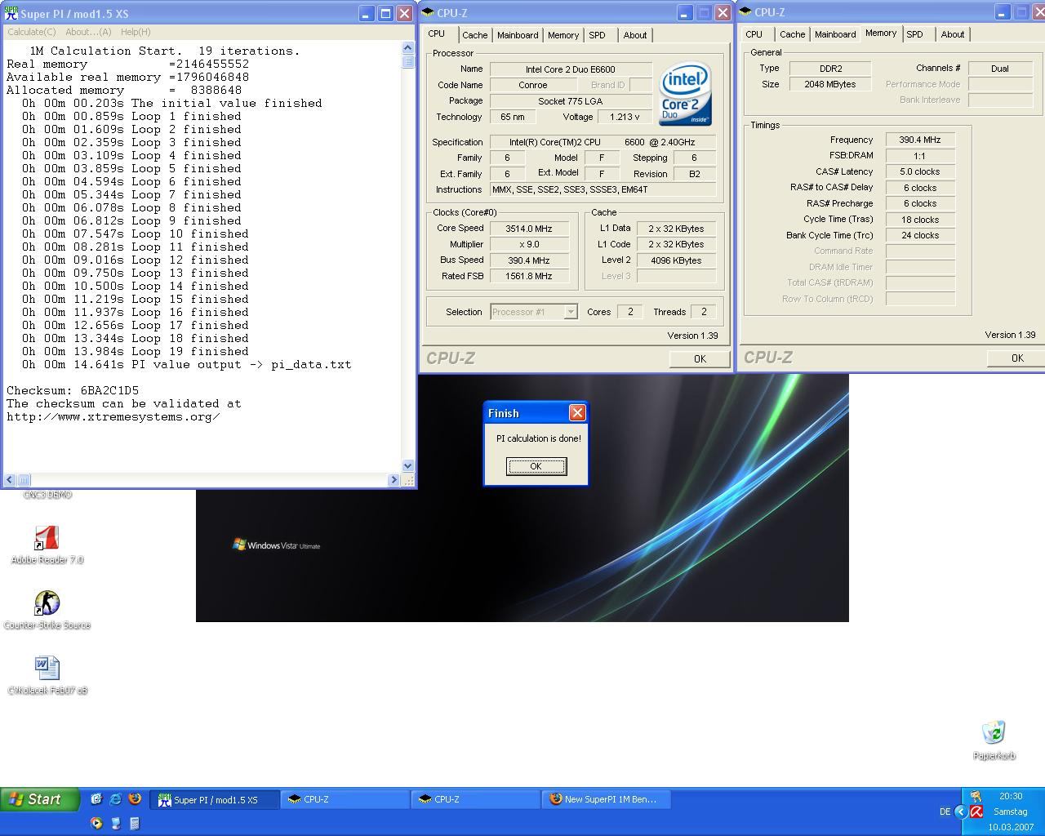
Task: Click OK in right CPU-Z Memory window
Action: click(x=1017, y=358)
